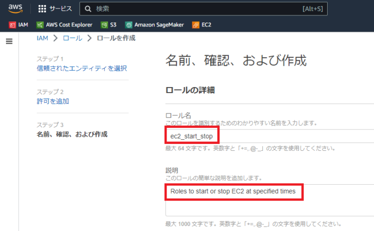Click ロールを作成 breadcrumb text

pyautogui.click(x=116, y=38)
